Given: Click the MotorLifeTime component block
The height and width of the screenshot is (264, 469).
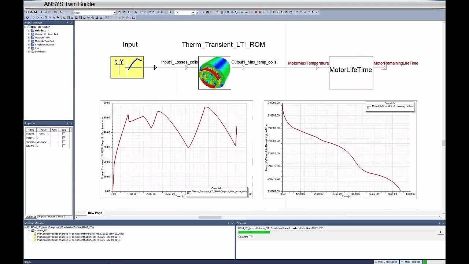Looking at the screenshot, I should [x=351, y=73].
